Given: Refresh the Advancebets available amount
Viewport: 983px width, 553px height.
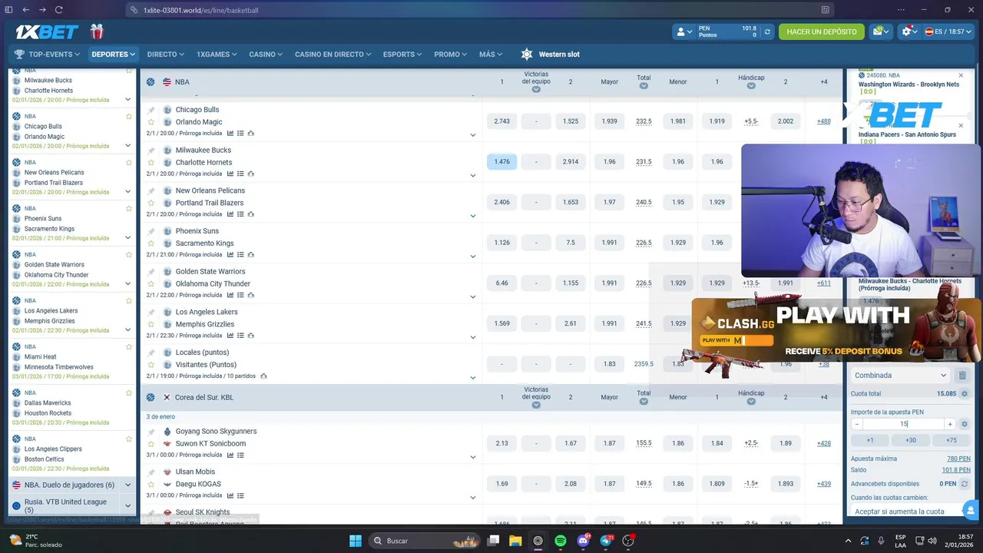Looking at the screenshot, I should tap(965, 484).
